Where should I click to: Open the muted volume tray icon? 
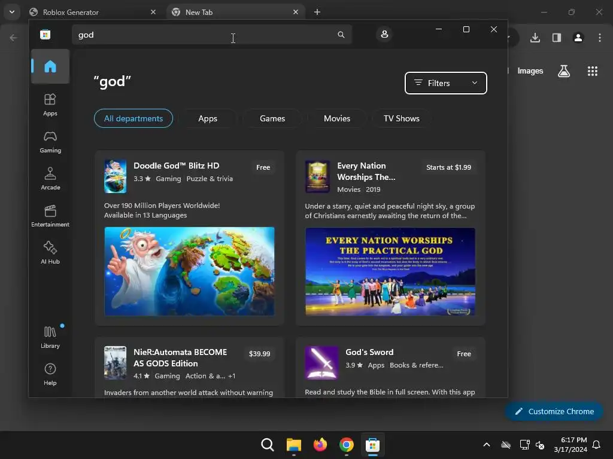[x=540, y=445]
